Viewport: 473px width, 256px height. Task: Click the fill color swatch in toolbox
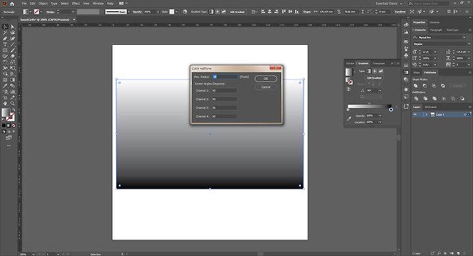6,113
